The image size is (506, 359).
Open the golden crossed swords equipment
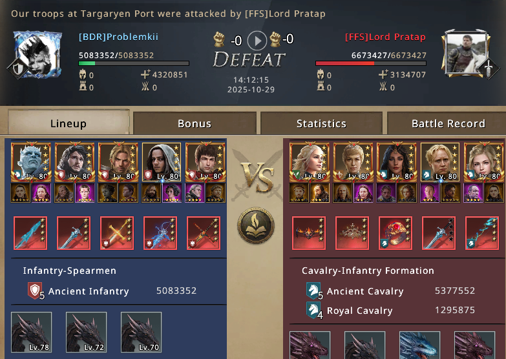(117, 233)
